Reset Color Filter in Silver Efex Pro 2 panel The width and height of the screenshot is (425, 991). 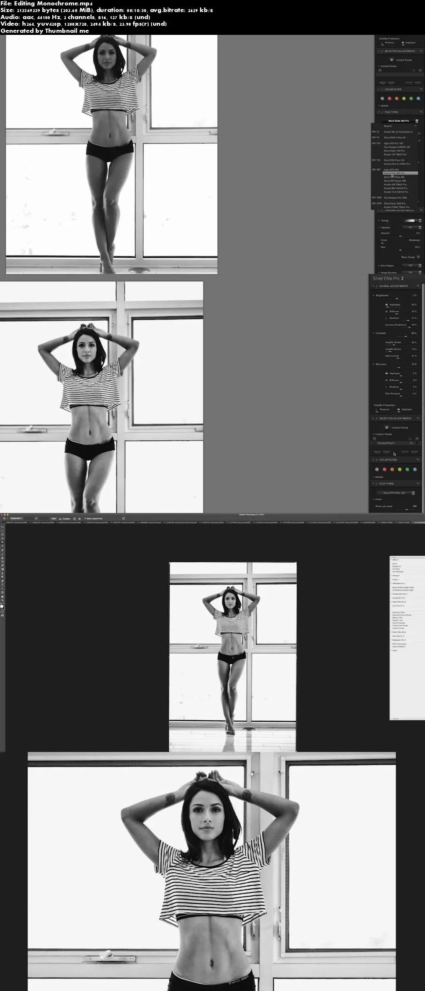[418, 460]
